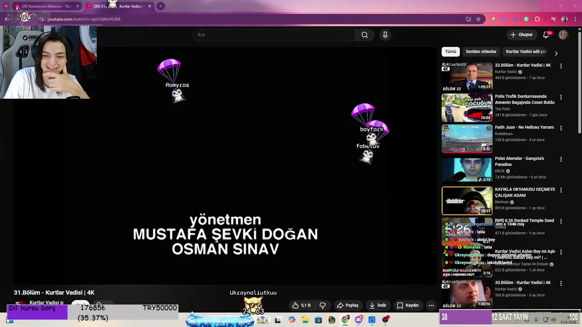Image resolution: width=582 pixels, height=327 pixels.
Task: Open options for 32.Bölüm - Kurtlar Vadisi video
Action: (561, 66)
